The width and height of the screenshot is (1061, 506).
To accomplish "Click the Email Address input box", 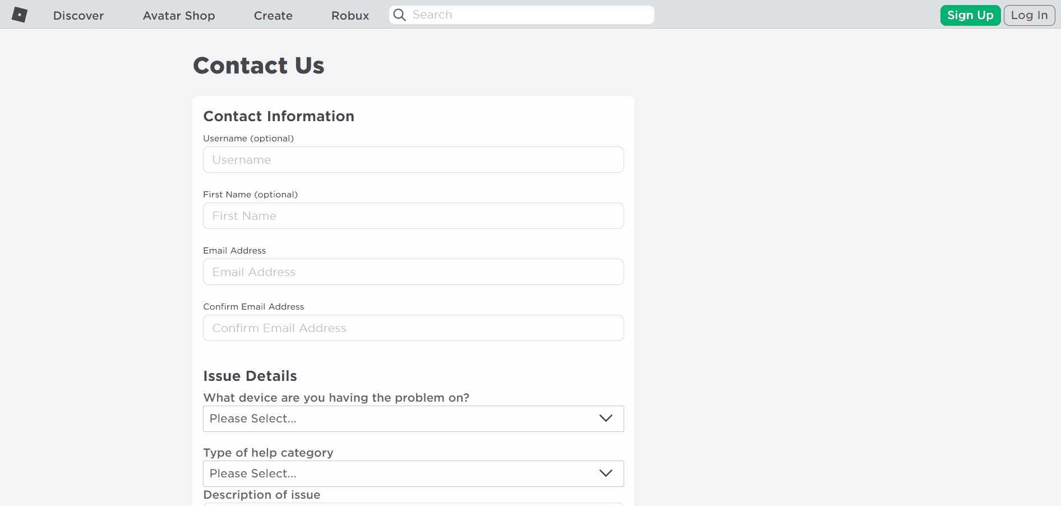I will coord(413,272).
